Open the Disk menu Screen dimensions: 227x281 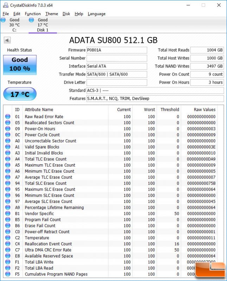(66, 14)
